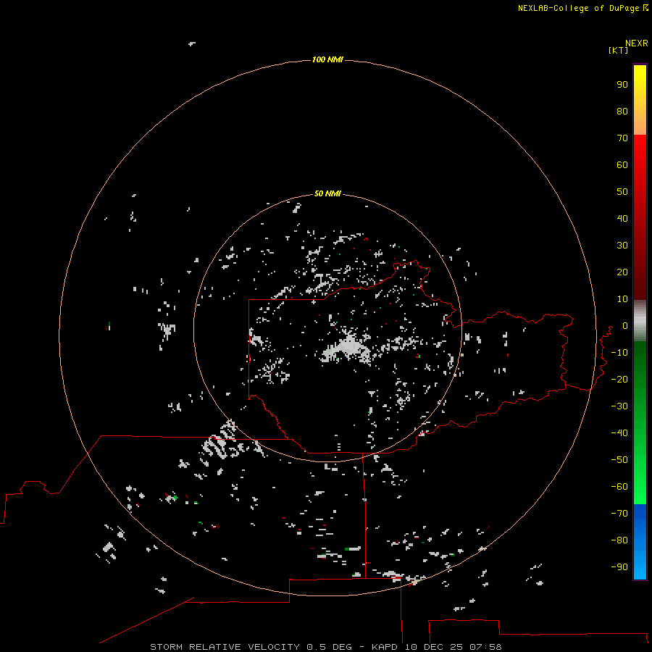
Task: Click the 40 value on the velocity scale
Action: point(622,219)
